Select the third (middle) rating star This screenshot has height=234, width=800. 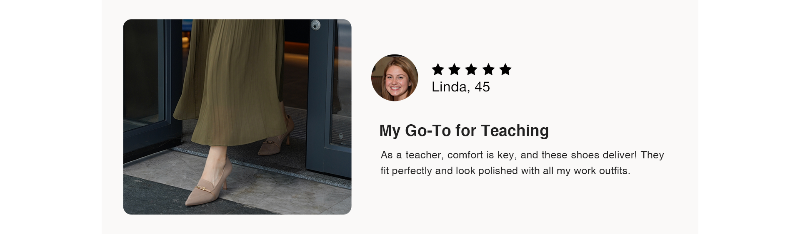click(471, 69)
